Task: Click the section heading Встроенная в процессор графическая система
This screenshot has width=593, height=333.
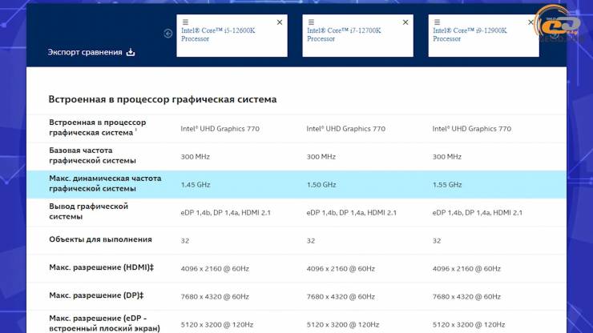Action: [163, 99]
